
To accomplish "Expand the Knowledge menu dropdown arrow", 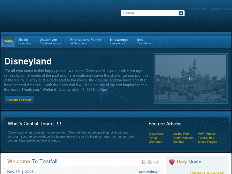I will (131, 42).
